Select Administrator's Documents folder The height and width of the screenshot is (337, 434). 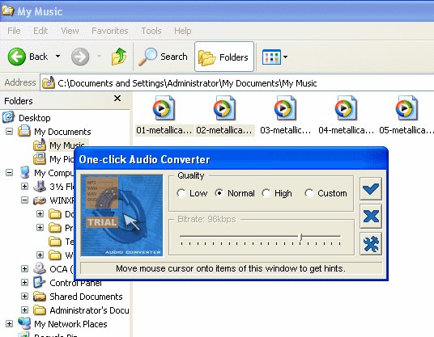(x=81, y=310)
